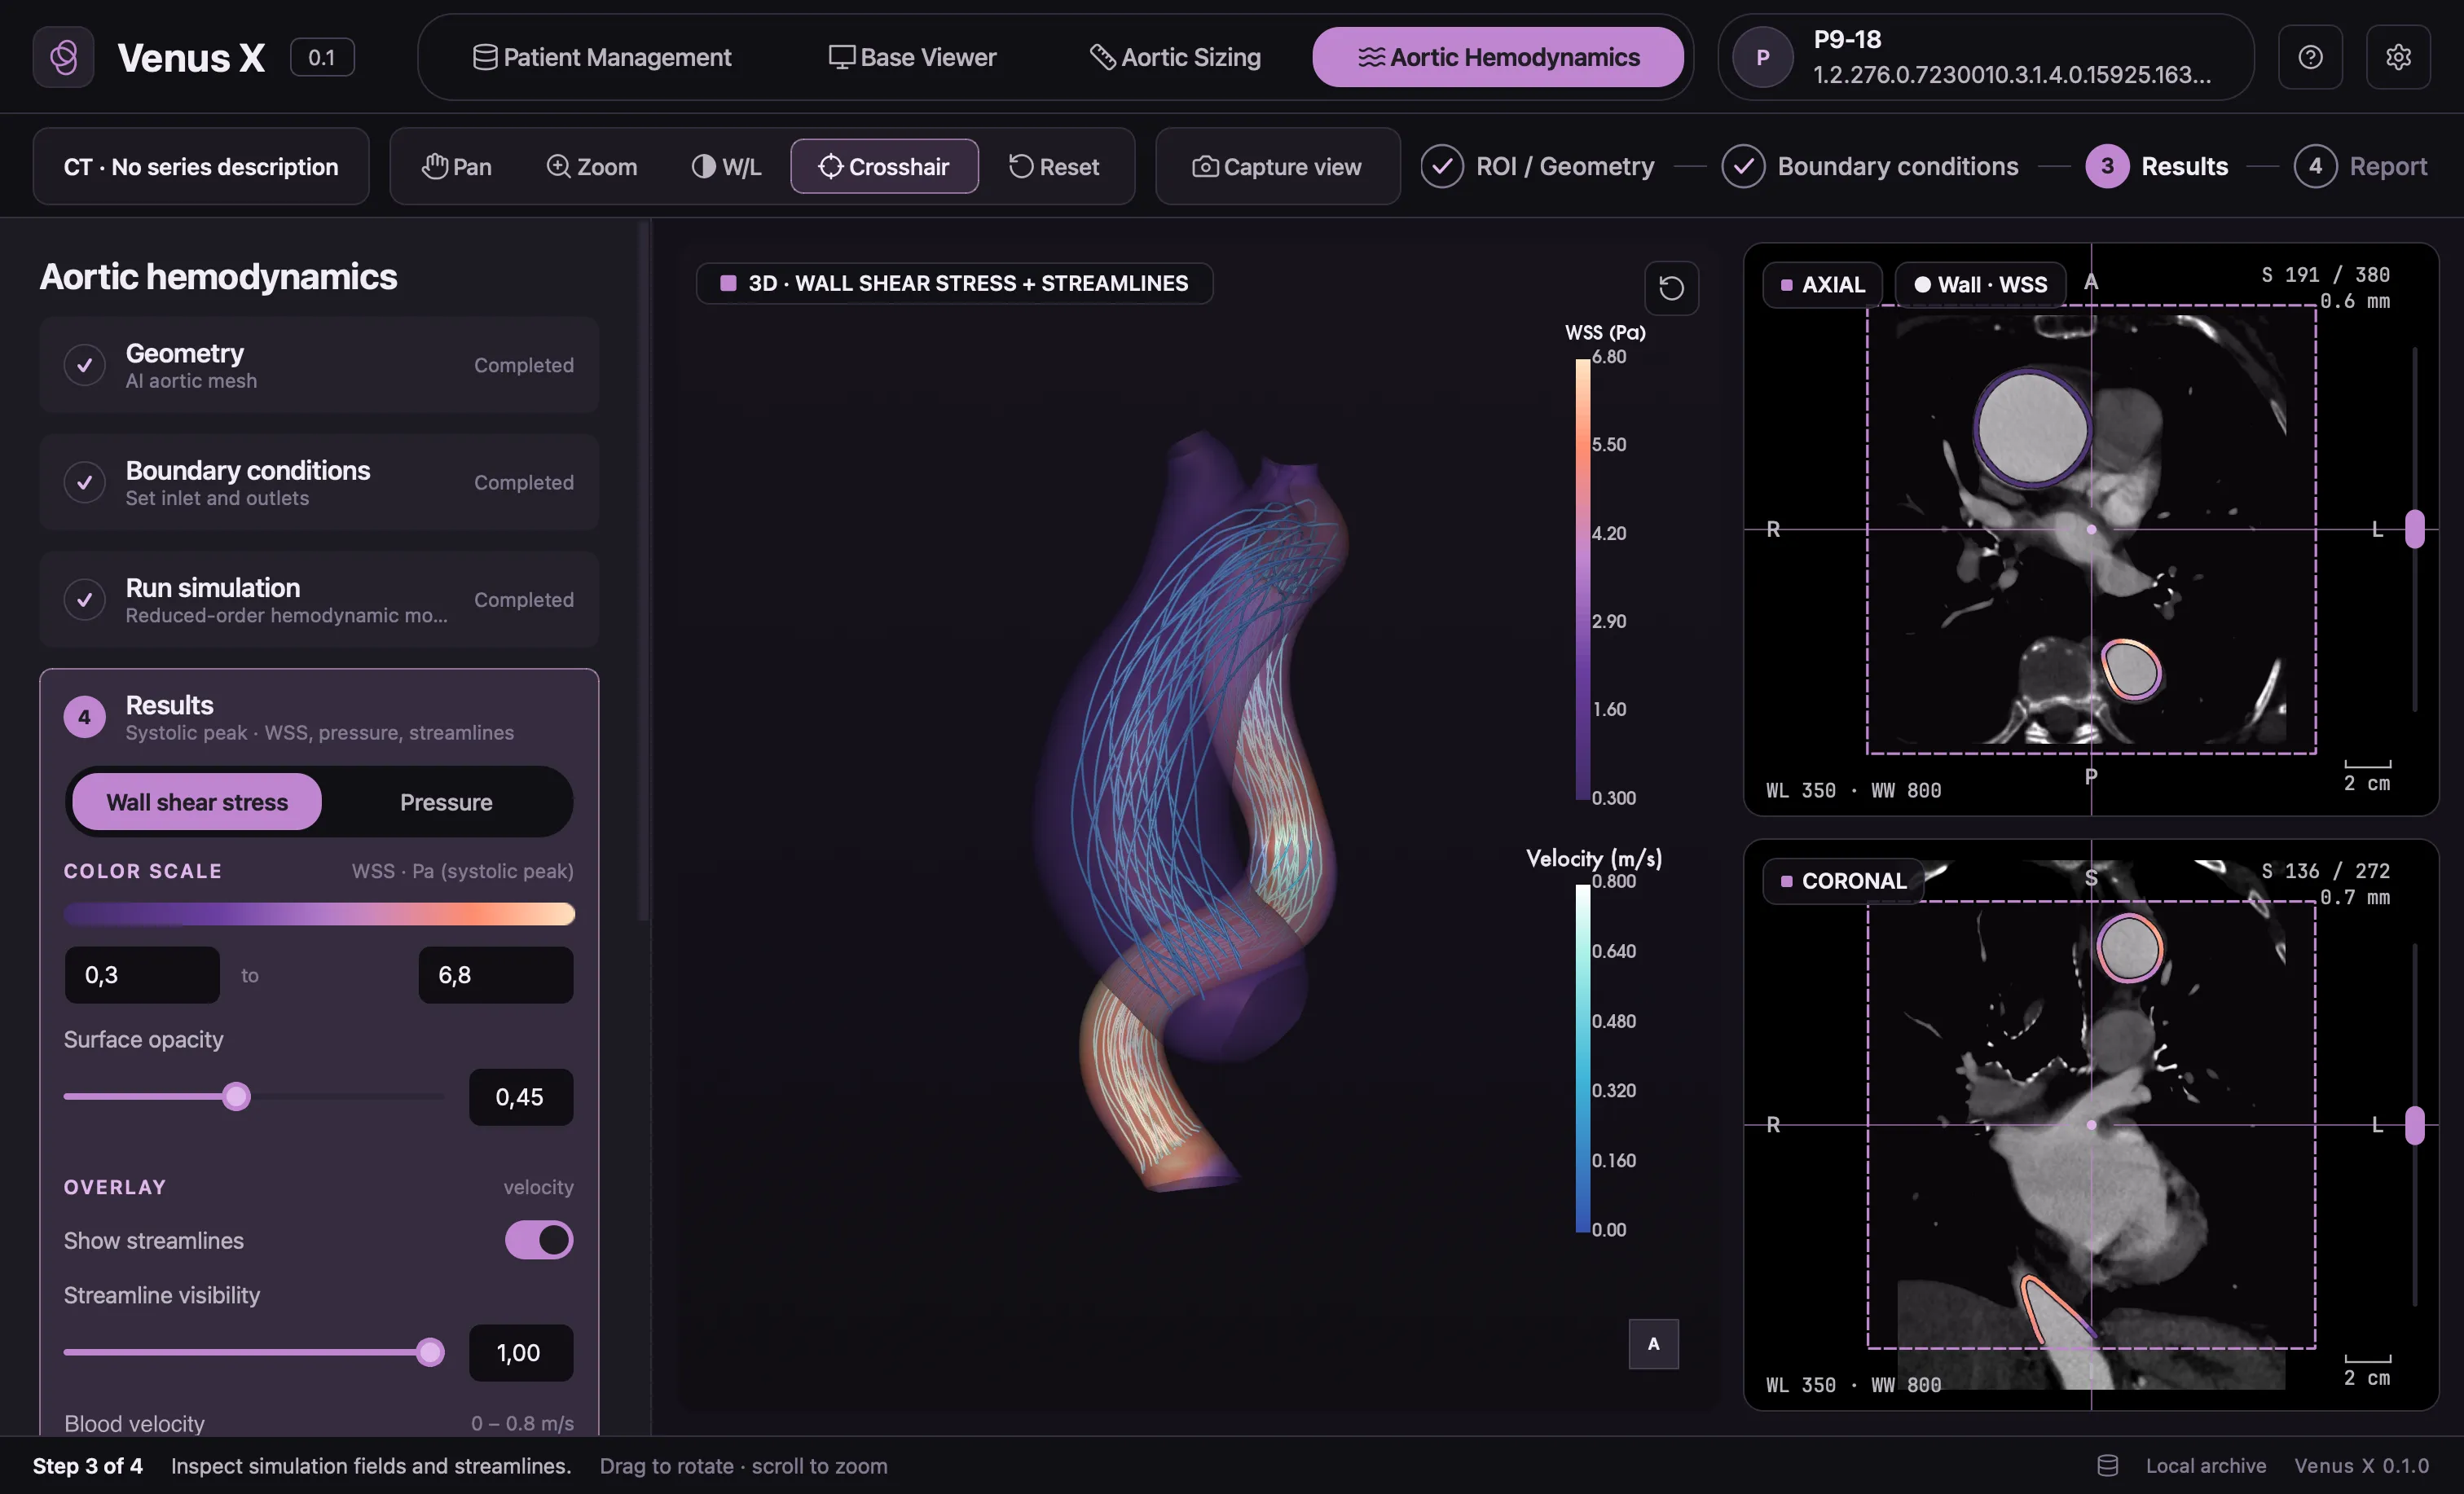Click the Surface opacity slider handle
This screenshot has width=2464, height=1494.
coord(236,1097)
